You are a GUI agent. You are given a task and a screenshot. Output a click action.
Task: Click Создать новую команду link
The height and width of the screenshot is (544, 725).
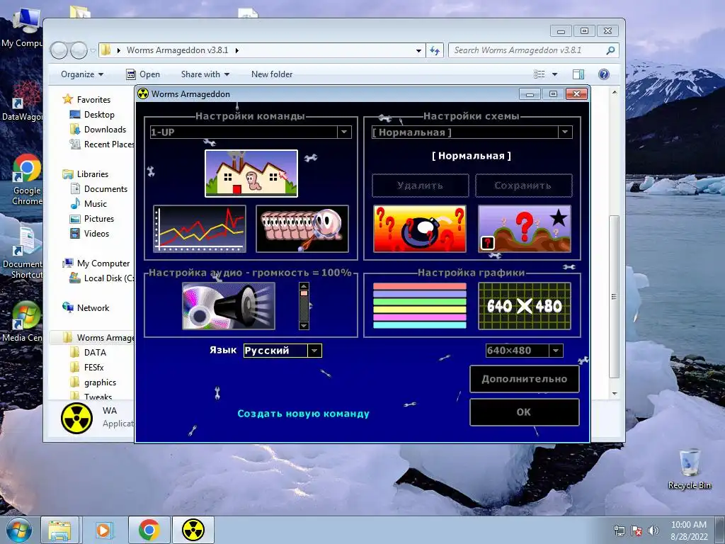click(x=303, y=414)
